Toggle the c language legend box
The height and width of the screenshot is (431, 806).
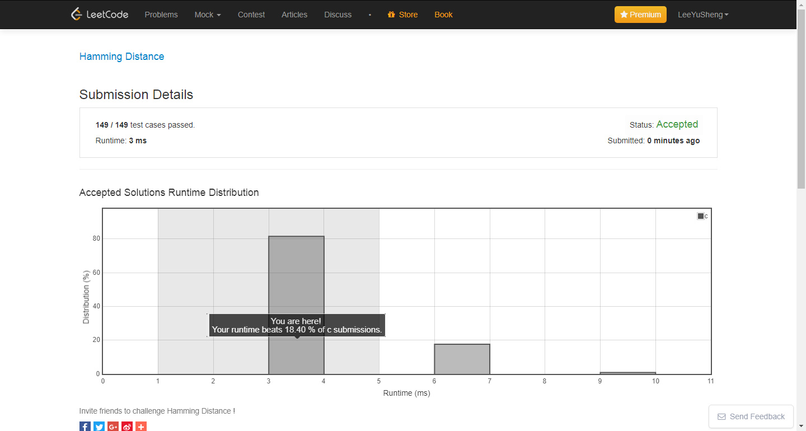click(x=700, y=216)
